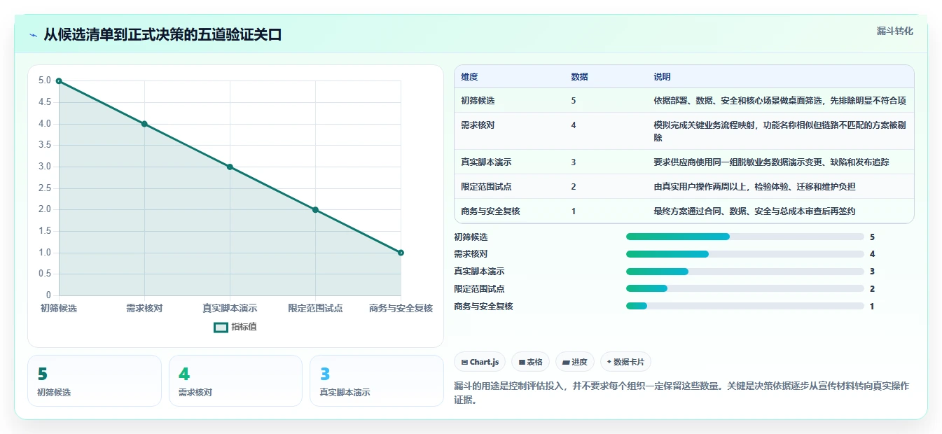
Task: Click the description starting 由真实用户操作
Action: (754, 187)
